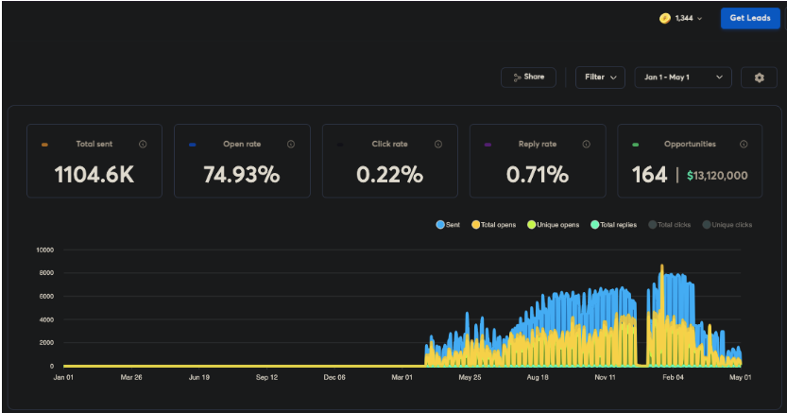Click the Share icon in Share button

click(517, 77)
